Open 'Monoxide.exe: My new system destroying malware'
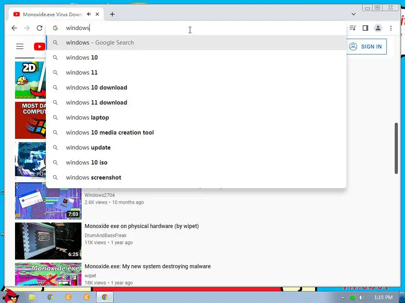 click(148, 266)
